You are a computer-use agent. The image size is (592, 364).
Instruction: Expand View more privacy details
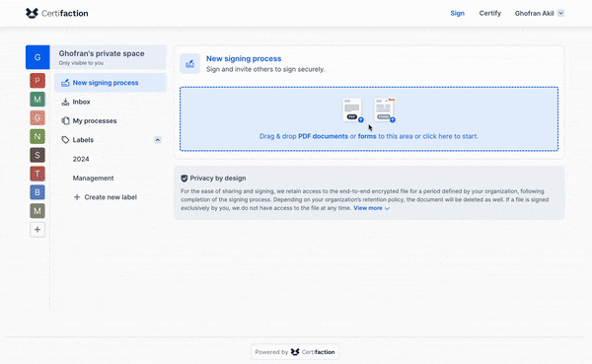372,208
